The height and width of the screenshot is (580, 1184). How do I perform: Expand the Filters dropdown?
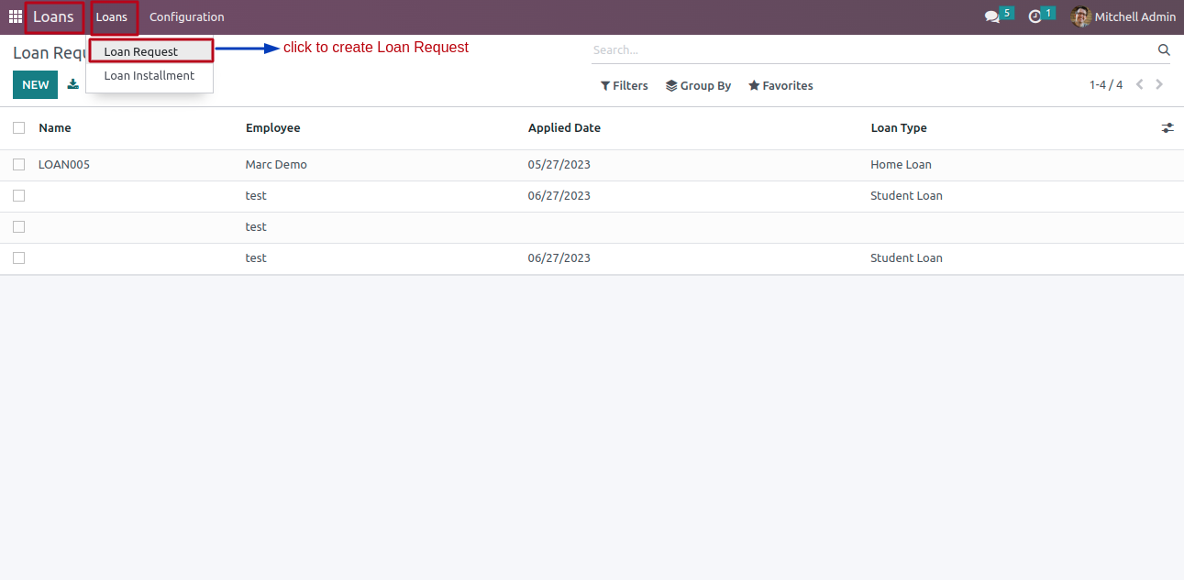point(625,85)
